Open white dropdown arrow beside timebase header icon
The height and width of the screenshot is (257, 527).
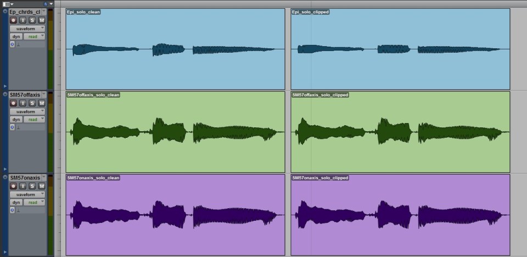point(51,4)
